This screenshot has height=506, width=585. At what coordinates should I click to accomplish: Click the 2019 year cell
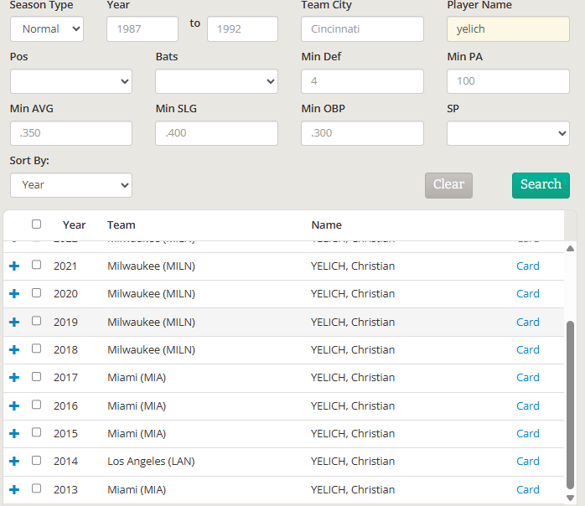click(x=65, y=322)
